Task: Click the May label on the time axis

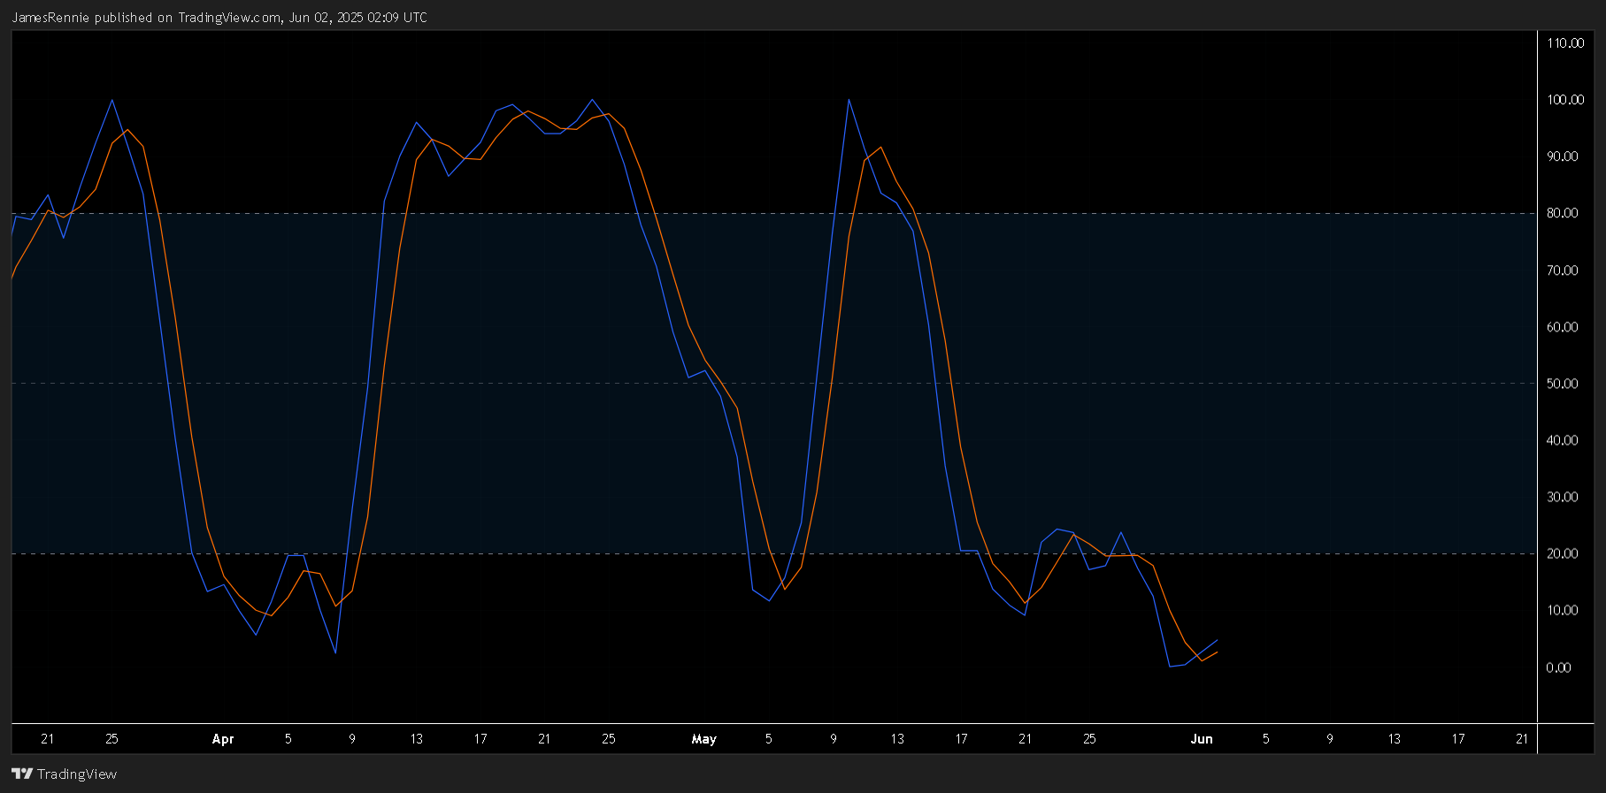Action: tap(704, 739)
